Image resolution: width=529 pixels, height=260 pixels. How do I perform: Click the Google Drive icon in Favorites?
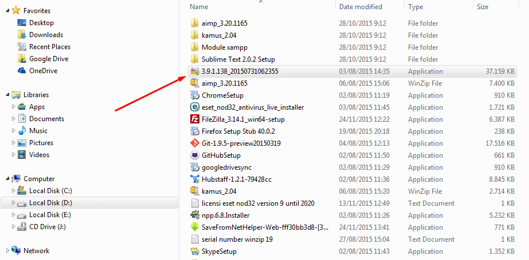tap(22, 58)
